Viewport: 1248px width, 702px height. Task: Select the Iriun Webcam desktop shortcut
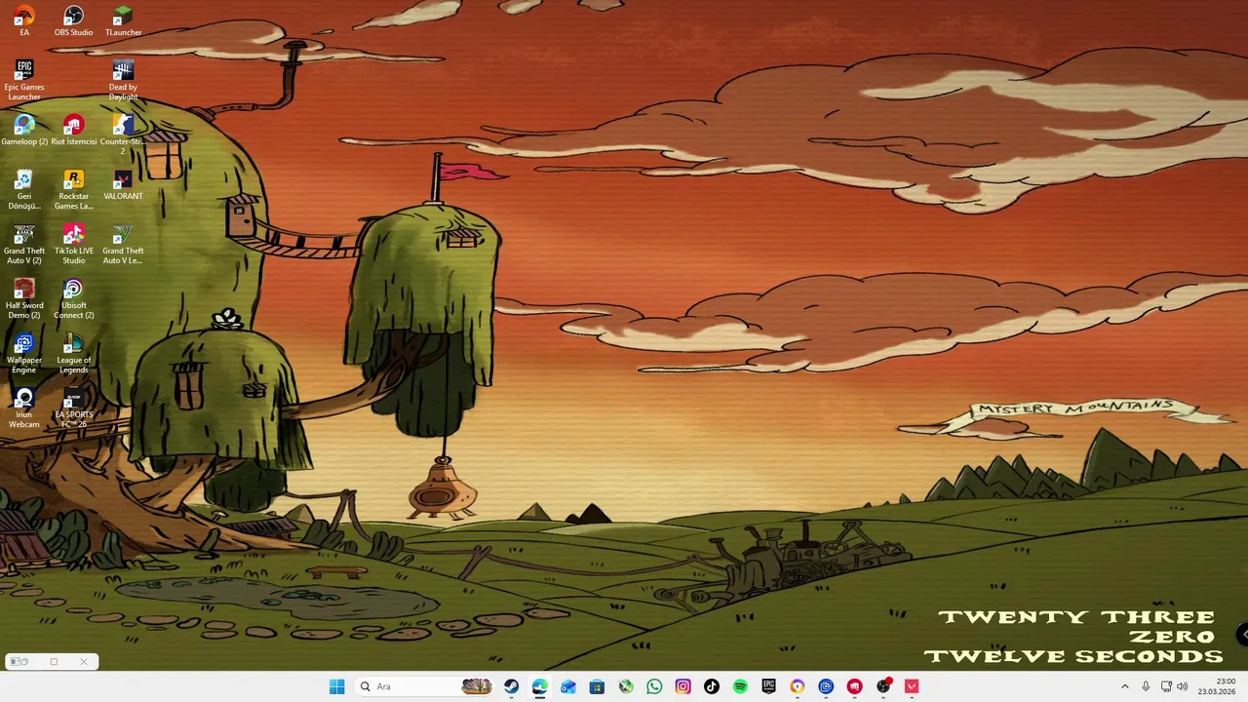point(24,408)
